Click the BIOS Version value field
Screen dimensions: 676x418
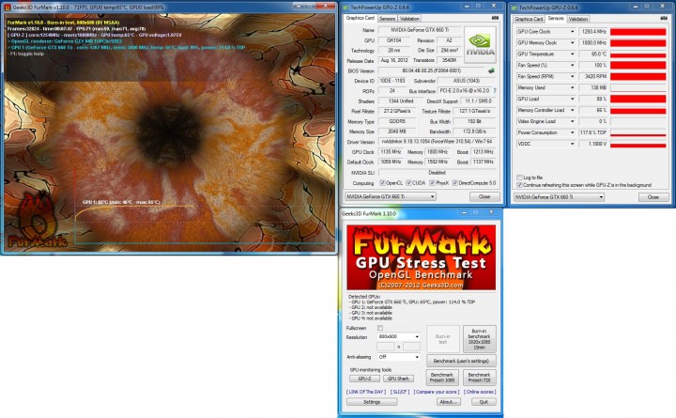coord(432,70)
